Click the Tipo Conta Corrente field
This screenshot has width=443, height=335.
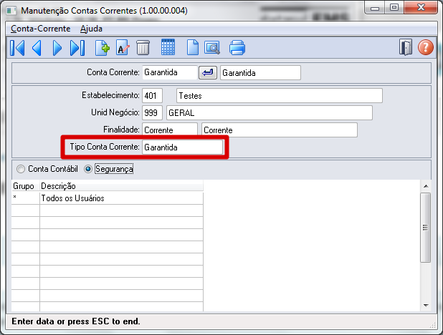click(x=182, y=147)
